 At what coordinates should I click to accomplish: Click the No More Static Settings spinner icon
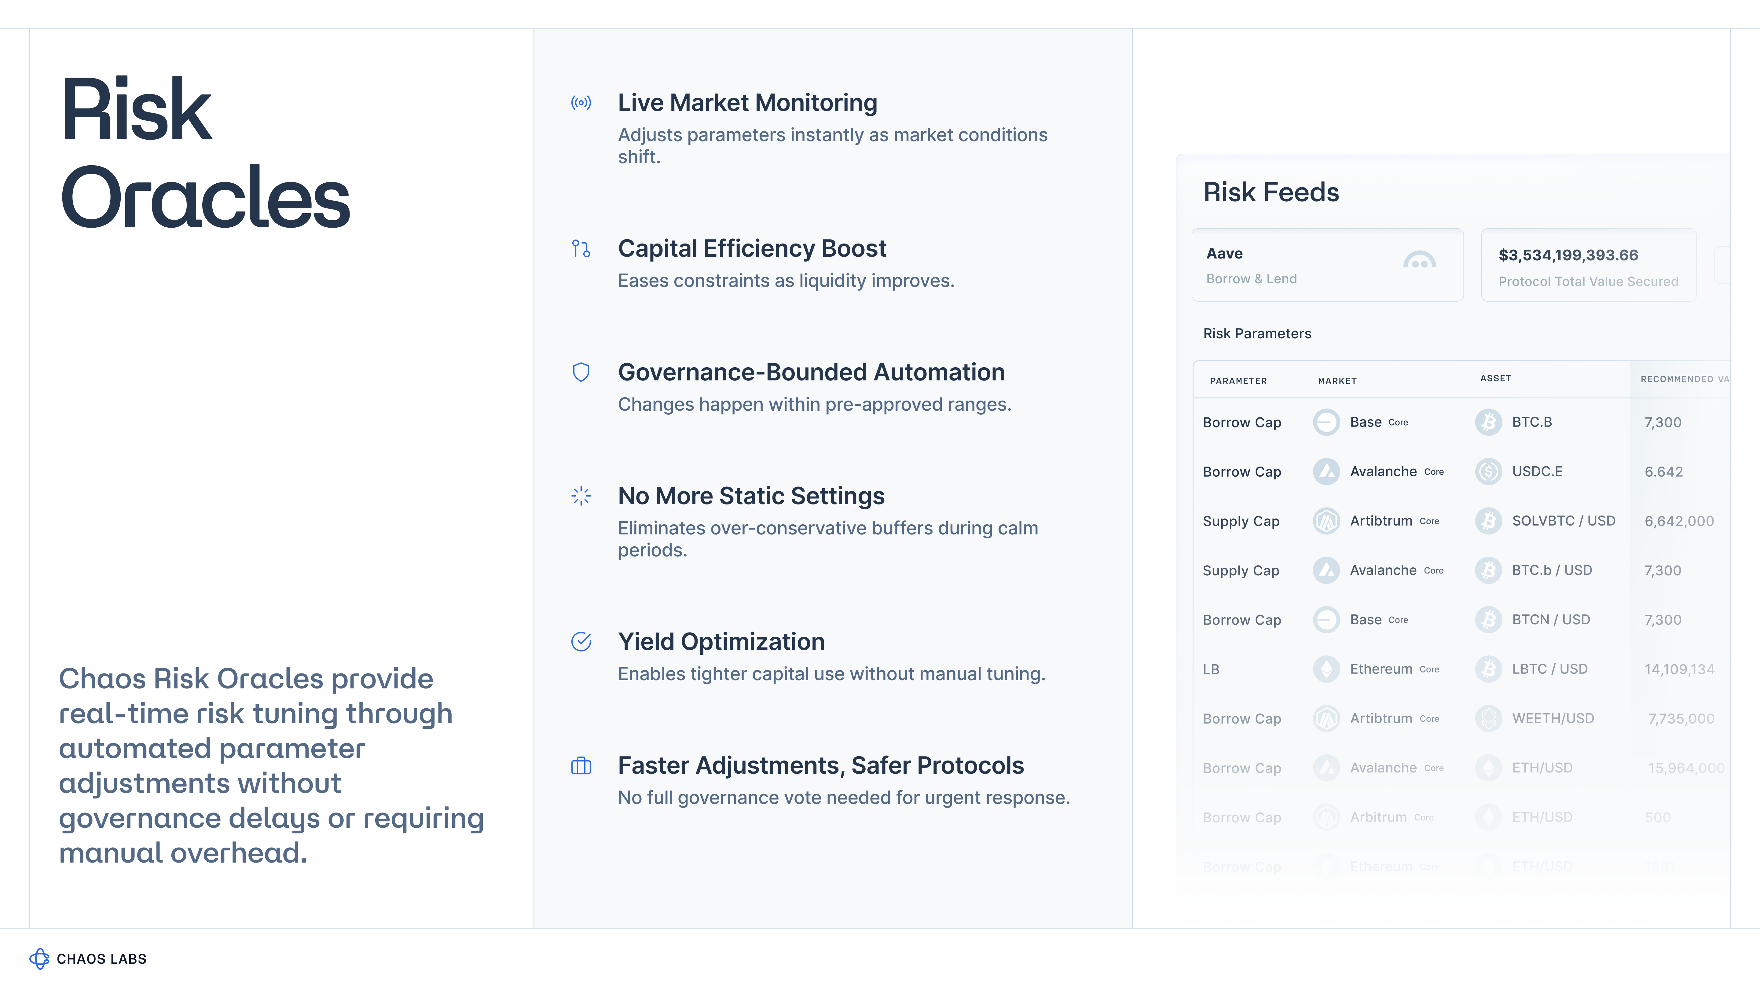[x=581, y=496]
